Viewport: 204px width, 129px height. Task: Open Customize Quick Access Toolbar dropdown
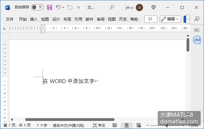pyautogui.click(x=78, y=7)
